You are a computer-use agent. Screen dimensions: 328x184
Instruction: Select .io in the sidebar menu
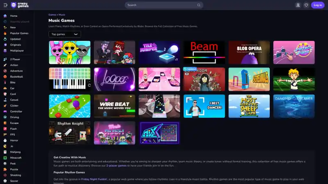[11, 146]
